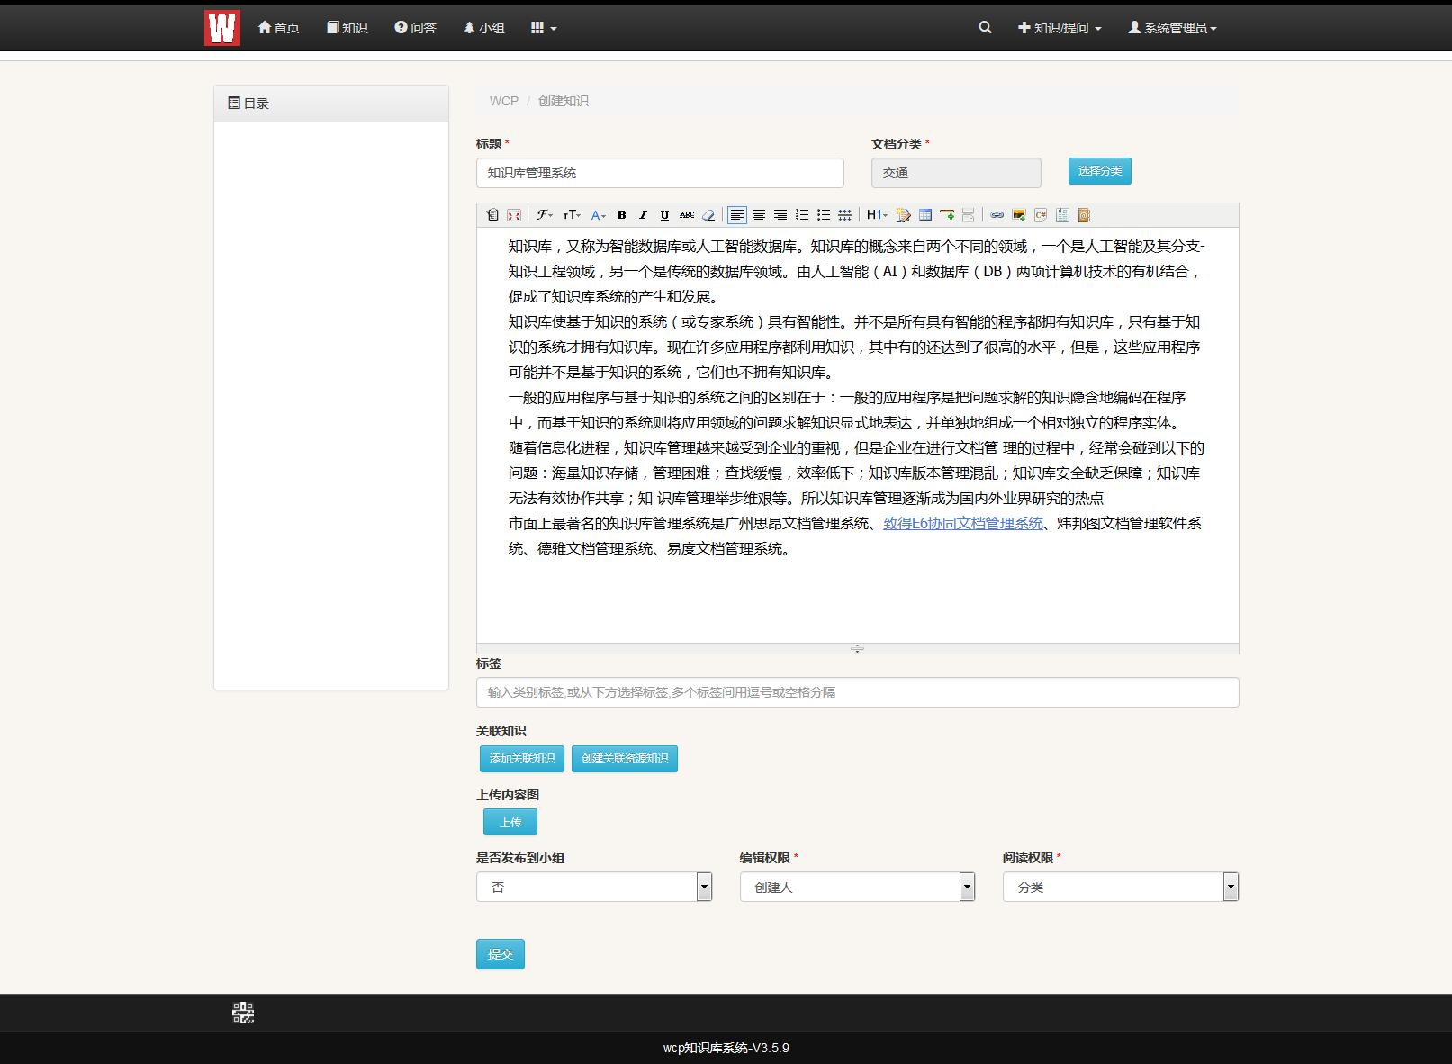Focus the 标签 tags input field

[857, 692]
